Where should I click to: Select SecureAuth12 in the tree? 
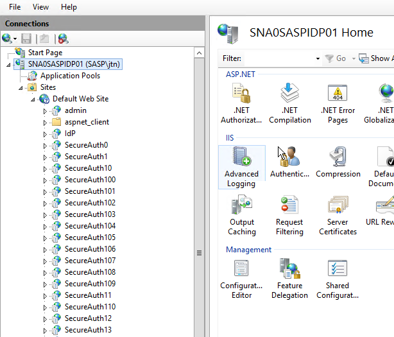pos(88,318)
